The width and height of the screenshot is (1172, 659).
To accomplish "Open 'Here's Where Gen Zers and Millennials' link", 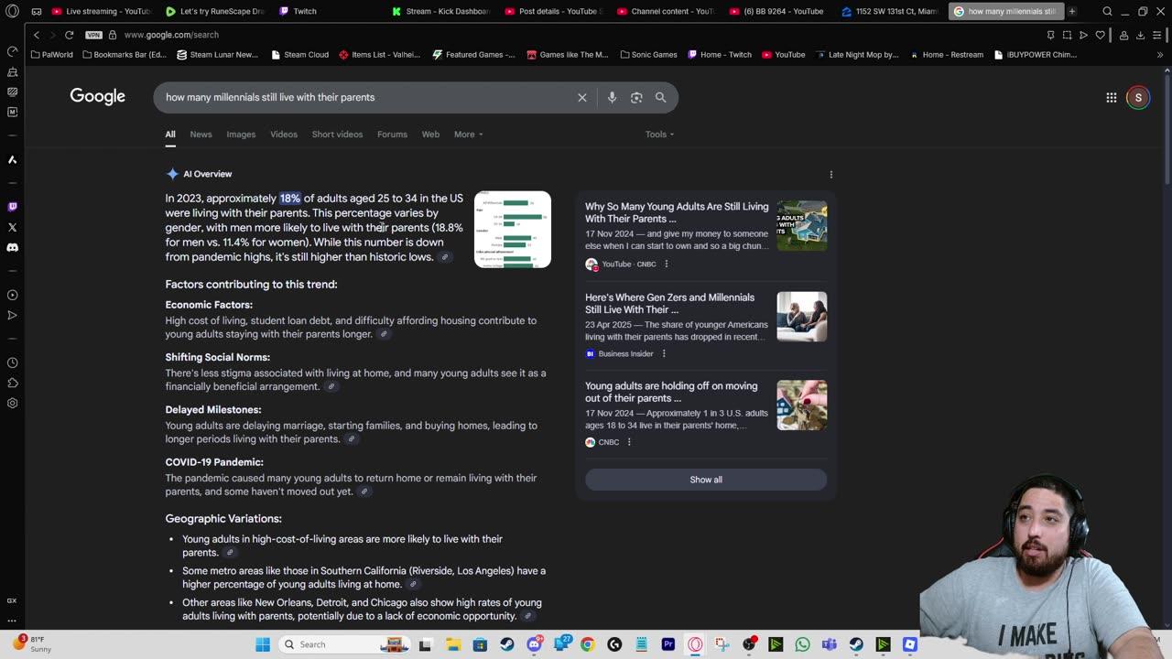I will [x=669, y=303].
